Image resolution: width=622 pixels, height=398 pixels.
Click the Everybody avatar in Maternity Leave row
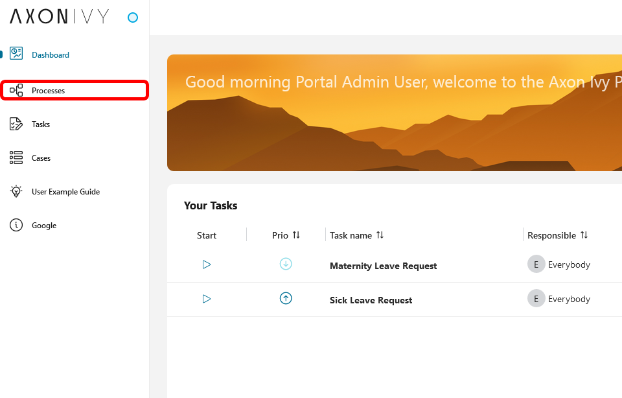coord(536,264)
